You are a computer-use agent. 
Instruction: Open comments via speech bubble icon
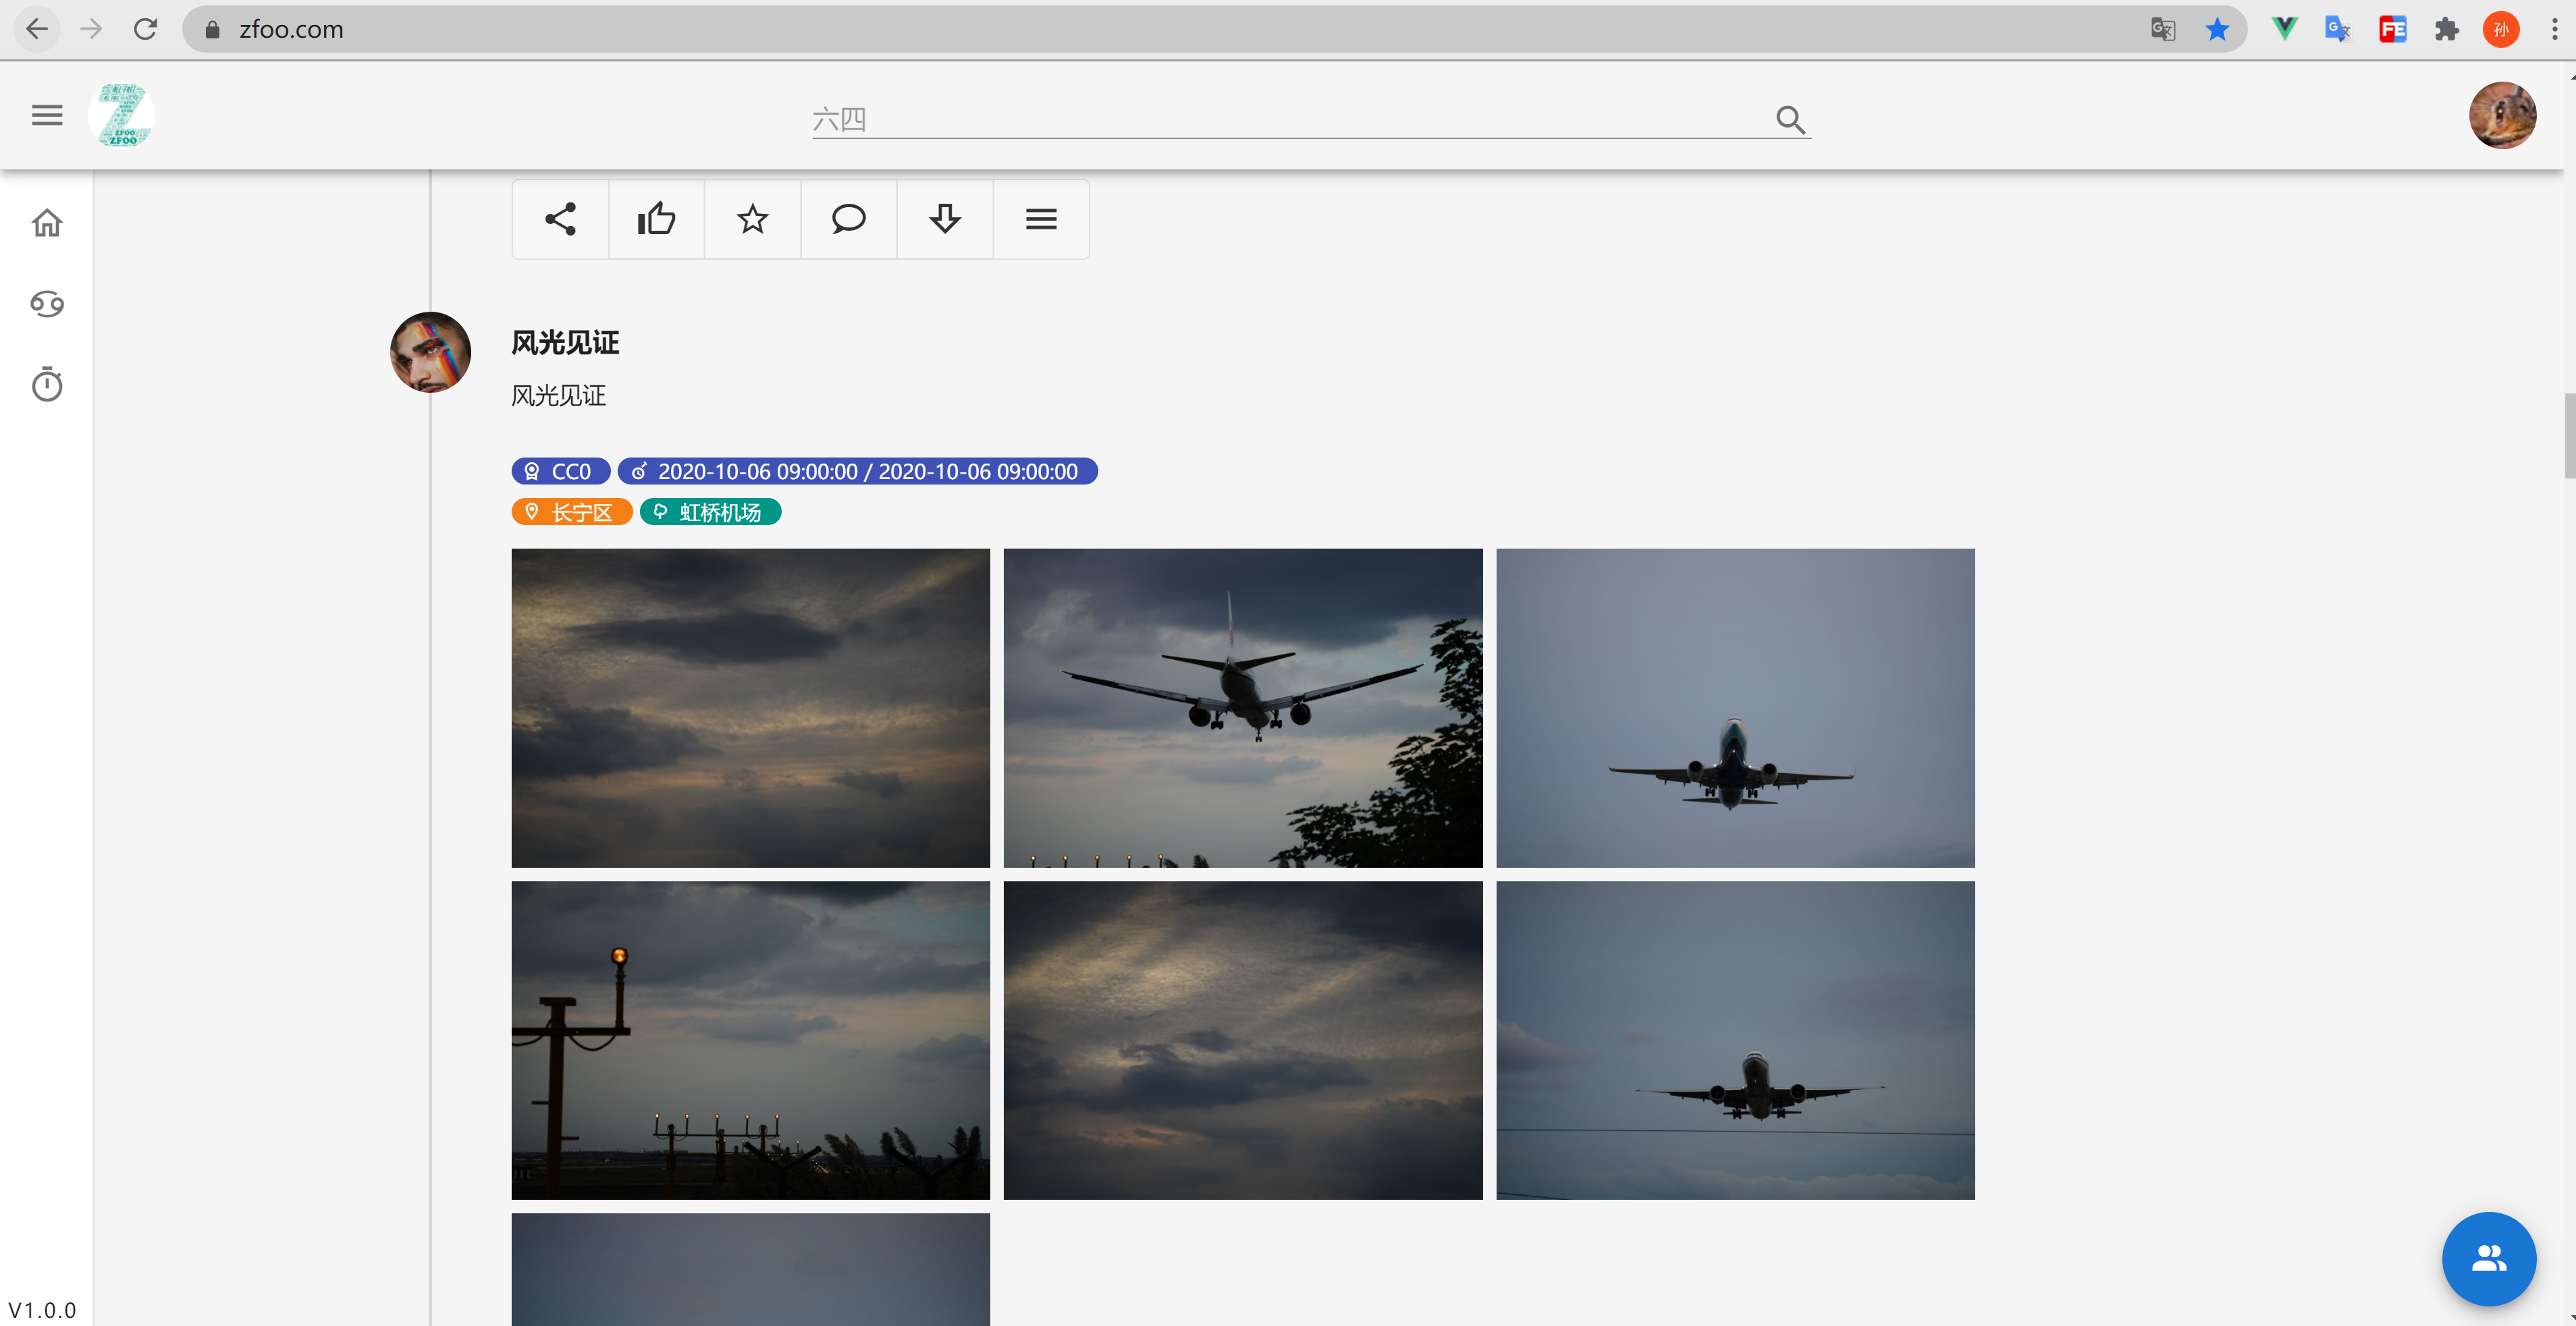tap(848, 219)
